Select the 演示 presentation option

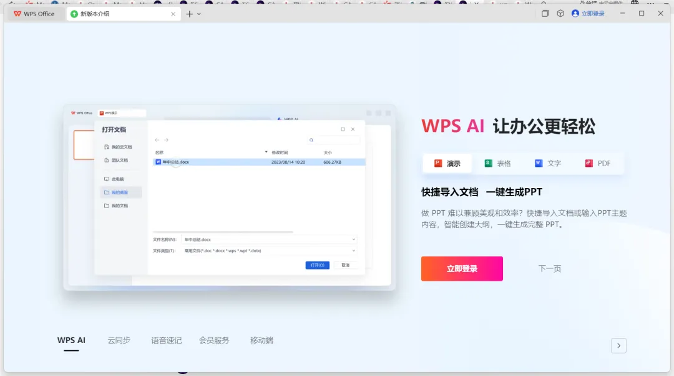(447, 163)
